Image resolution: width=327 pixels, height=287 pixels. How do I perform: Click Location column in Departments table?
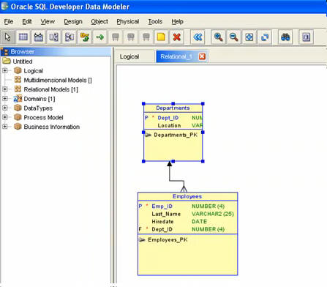(169, 125)
